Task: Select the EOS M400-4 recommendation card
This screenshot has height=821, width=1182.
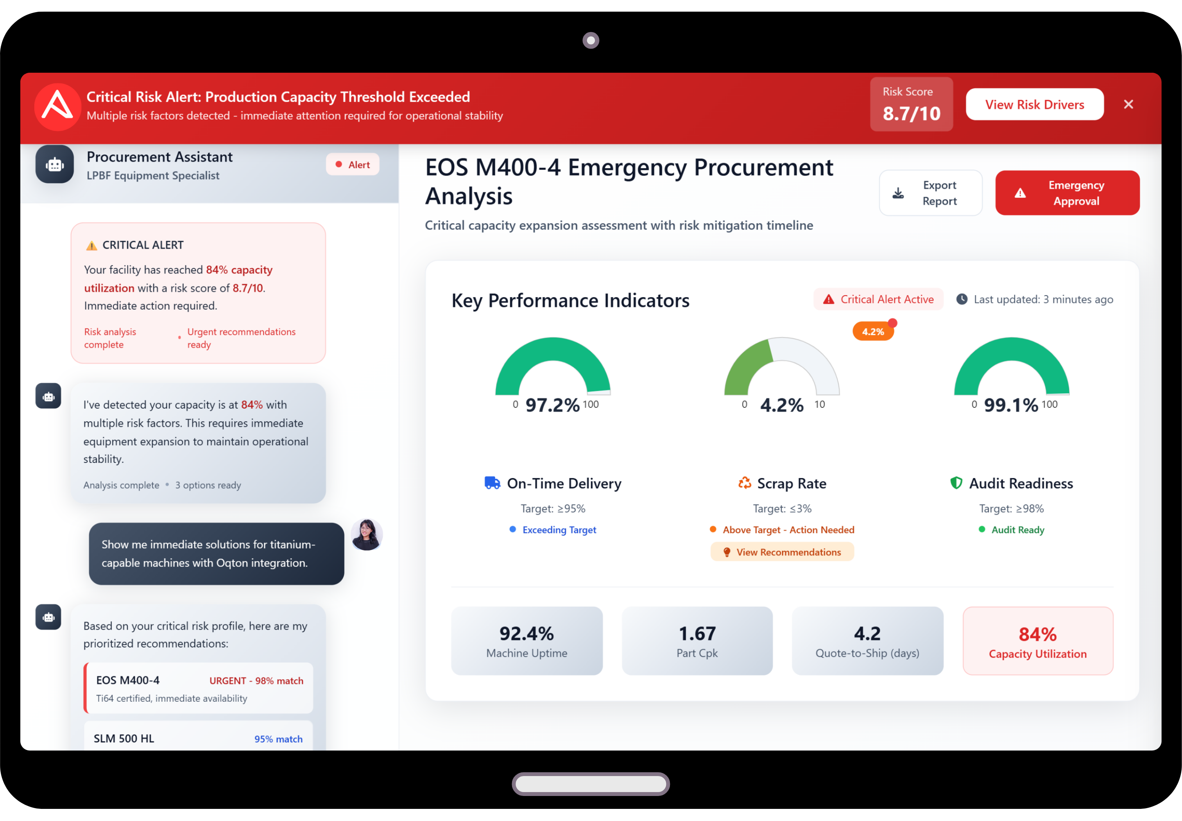Action: tap(199, 688)
